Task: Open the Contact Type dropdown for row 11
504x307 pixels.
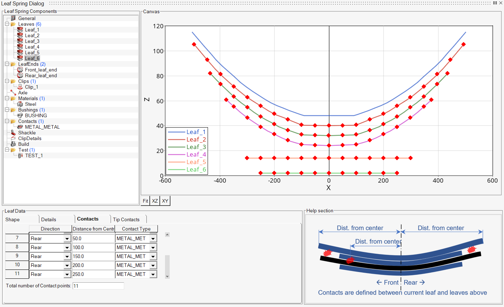Action: pyautogui.click(x=154, y=274)
